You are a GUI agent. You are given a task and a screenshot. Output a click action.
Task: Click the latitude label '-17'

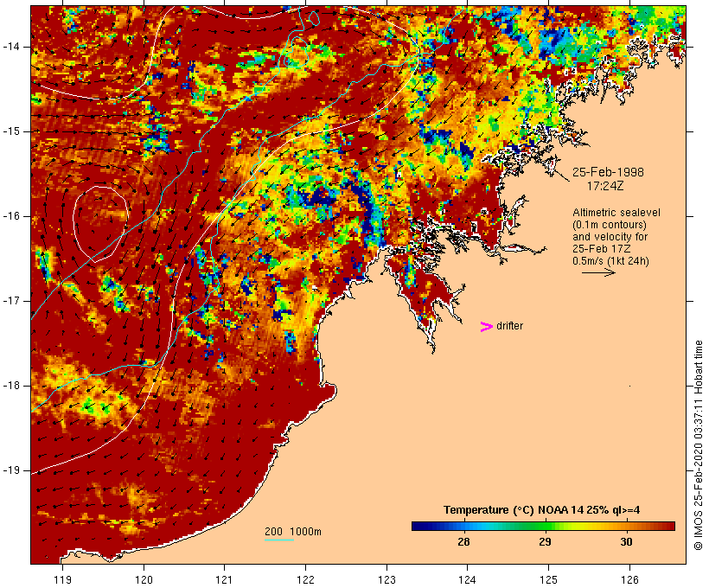[11, 301]
